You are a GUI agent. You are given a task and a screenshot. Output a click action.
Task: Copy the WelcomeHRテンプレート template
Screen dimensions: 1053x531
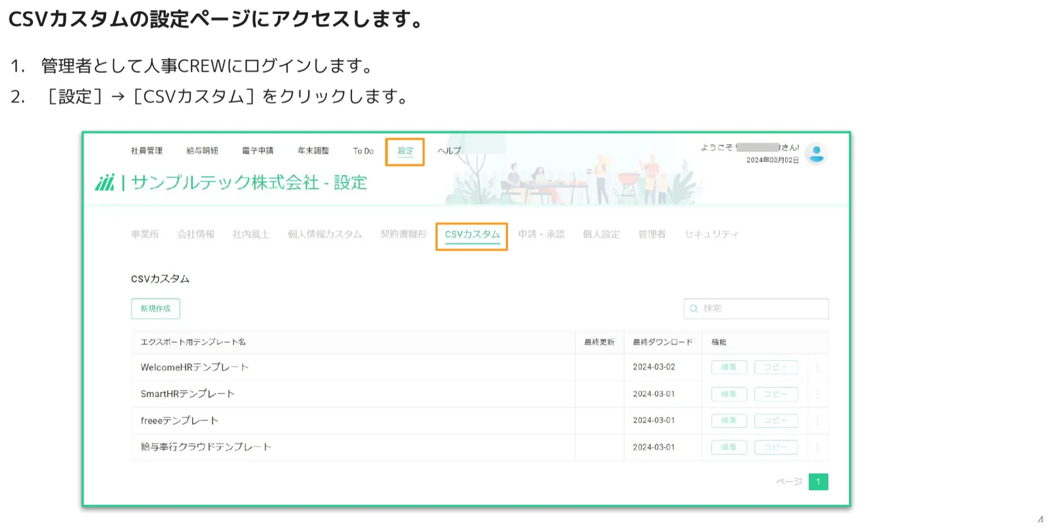[776, 367]
